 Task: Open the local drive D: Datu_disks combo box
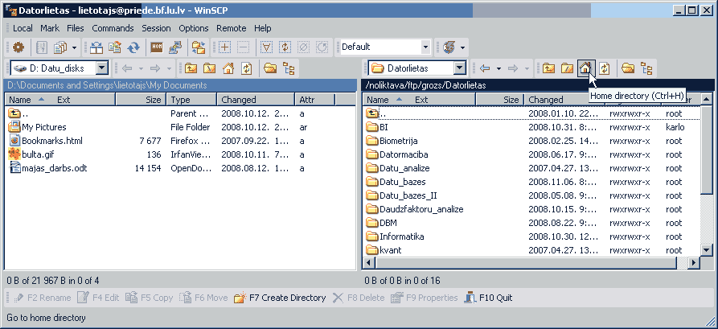(59, 68)
